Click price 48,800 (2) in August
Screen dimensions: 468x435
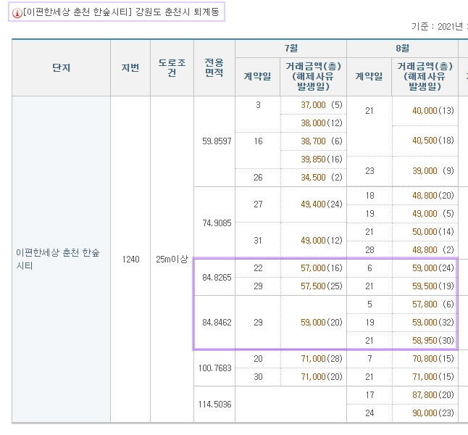433,250
